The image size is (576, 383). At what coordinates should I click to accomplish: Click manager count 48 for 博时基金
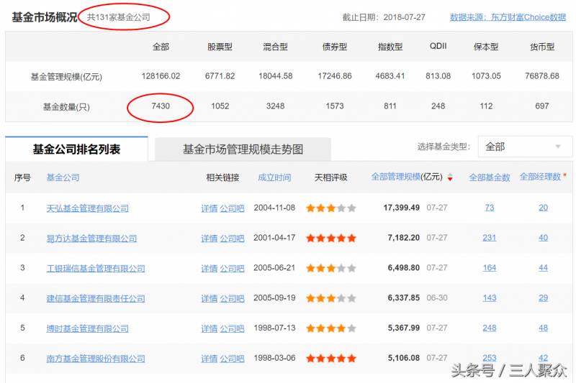click(x=544, y=328)
